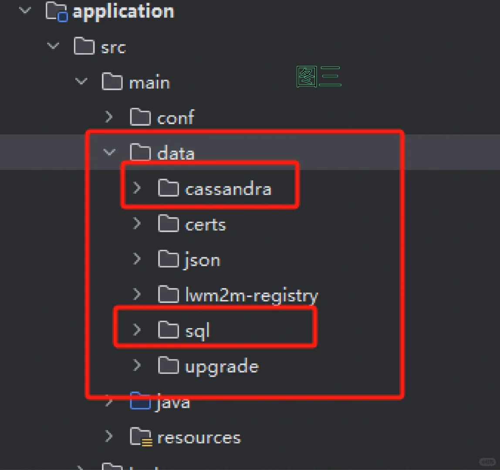
Task: Click the cassandra folder icon
Action: (x=169, y=188)
